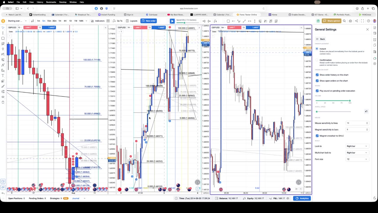Open the Indicators menu

tap(97, 21)
